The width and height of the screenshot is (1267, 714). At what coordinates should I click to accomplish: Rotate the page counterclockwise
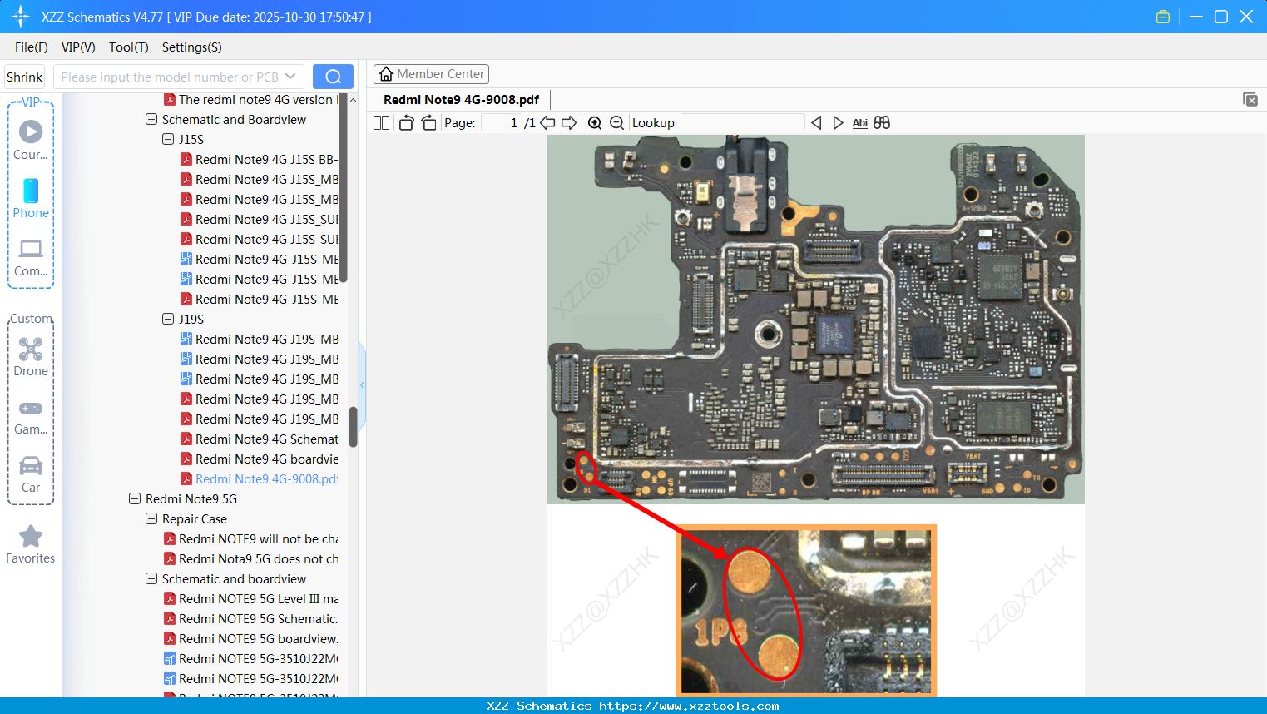tap(406, 123)
